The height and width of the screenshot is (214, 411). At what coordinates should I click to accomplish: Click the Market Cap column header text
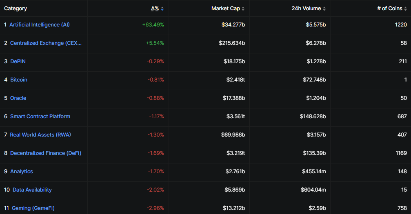(225, 8)
